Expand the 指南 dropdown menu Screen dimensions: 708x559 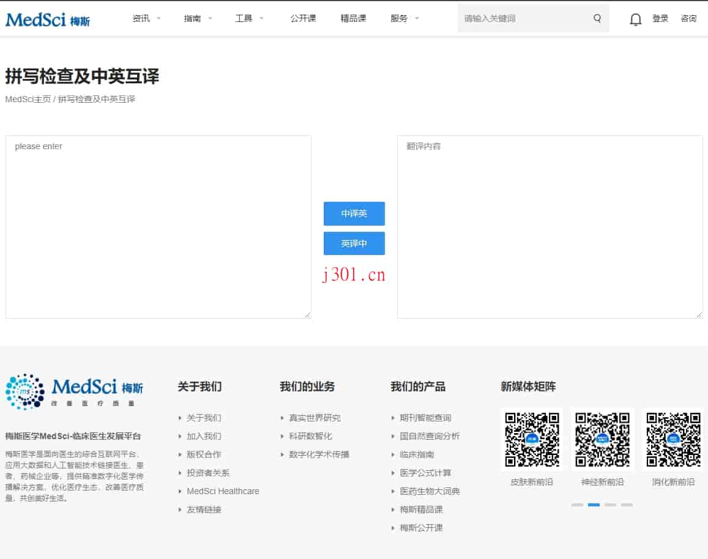[x=197, y=18]
